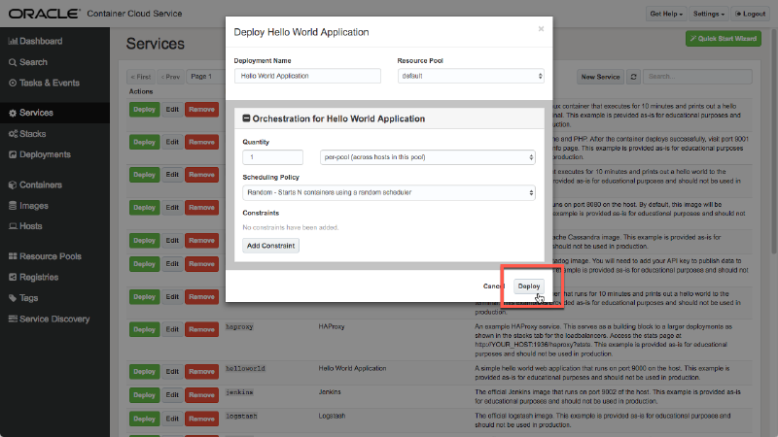Click the Service Discovery icon in sidebar
The image size is (778, 437).
[x=13, y=319]
